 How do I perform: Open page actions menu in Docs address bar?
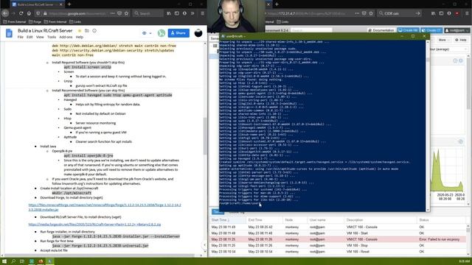pyautogui.click(x=112, y=13)
